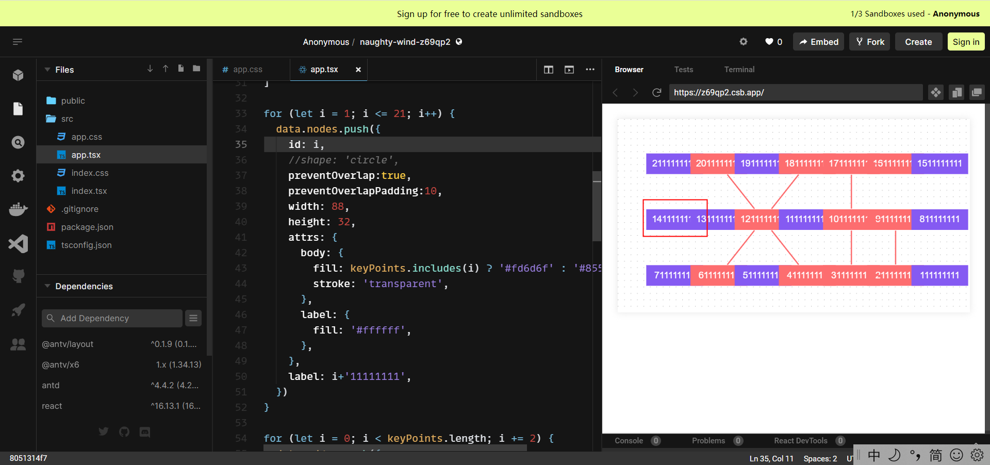
Task: Click the Fork button
Action: [x=869, y=41]
